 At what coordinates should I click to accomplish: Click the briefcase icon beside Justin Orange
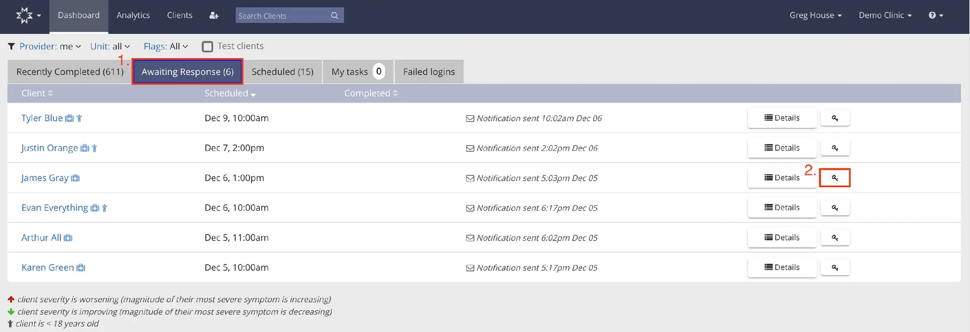tap(85, 148)
